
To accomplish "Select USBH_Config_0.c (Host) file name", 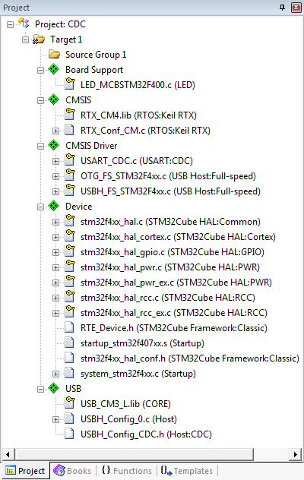I will (128, 419).
